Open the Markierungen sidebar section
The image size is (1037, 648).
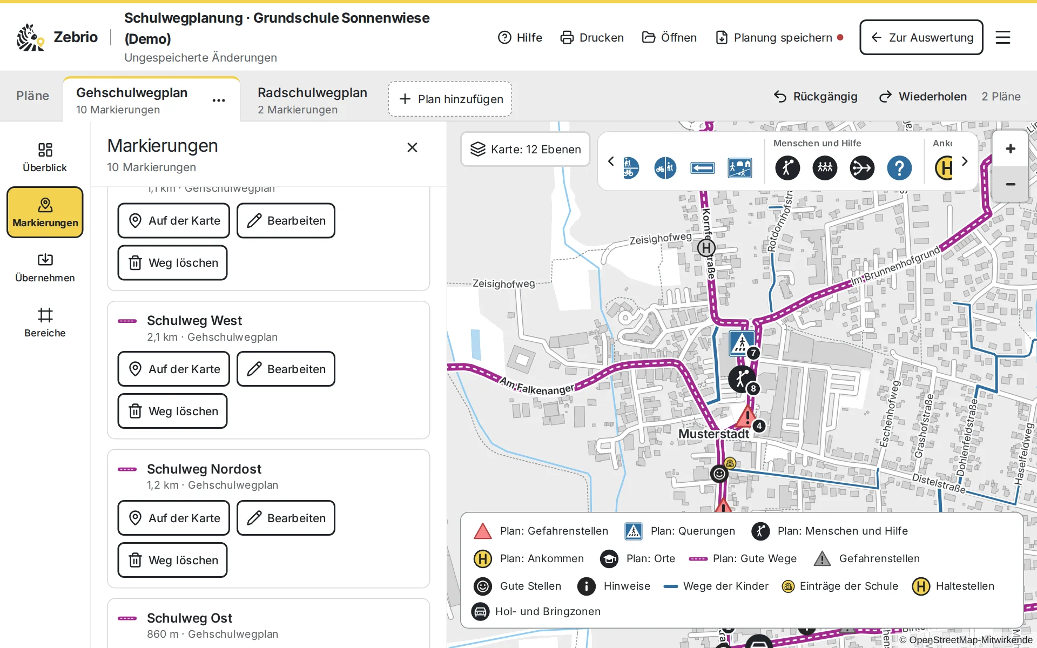(45, 212)
